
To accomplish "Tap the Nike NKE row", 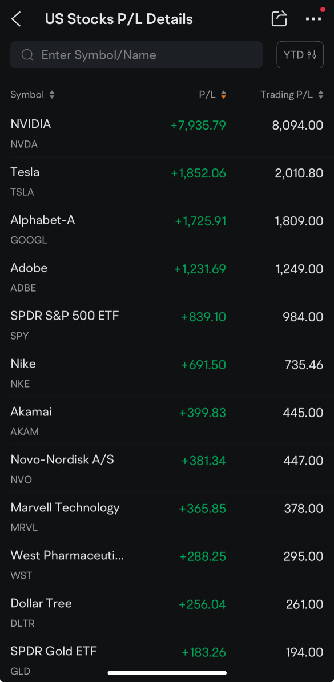I will click(167, 372).
